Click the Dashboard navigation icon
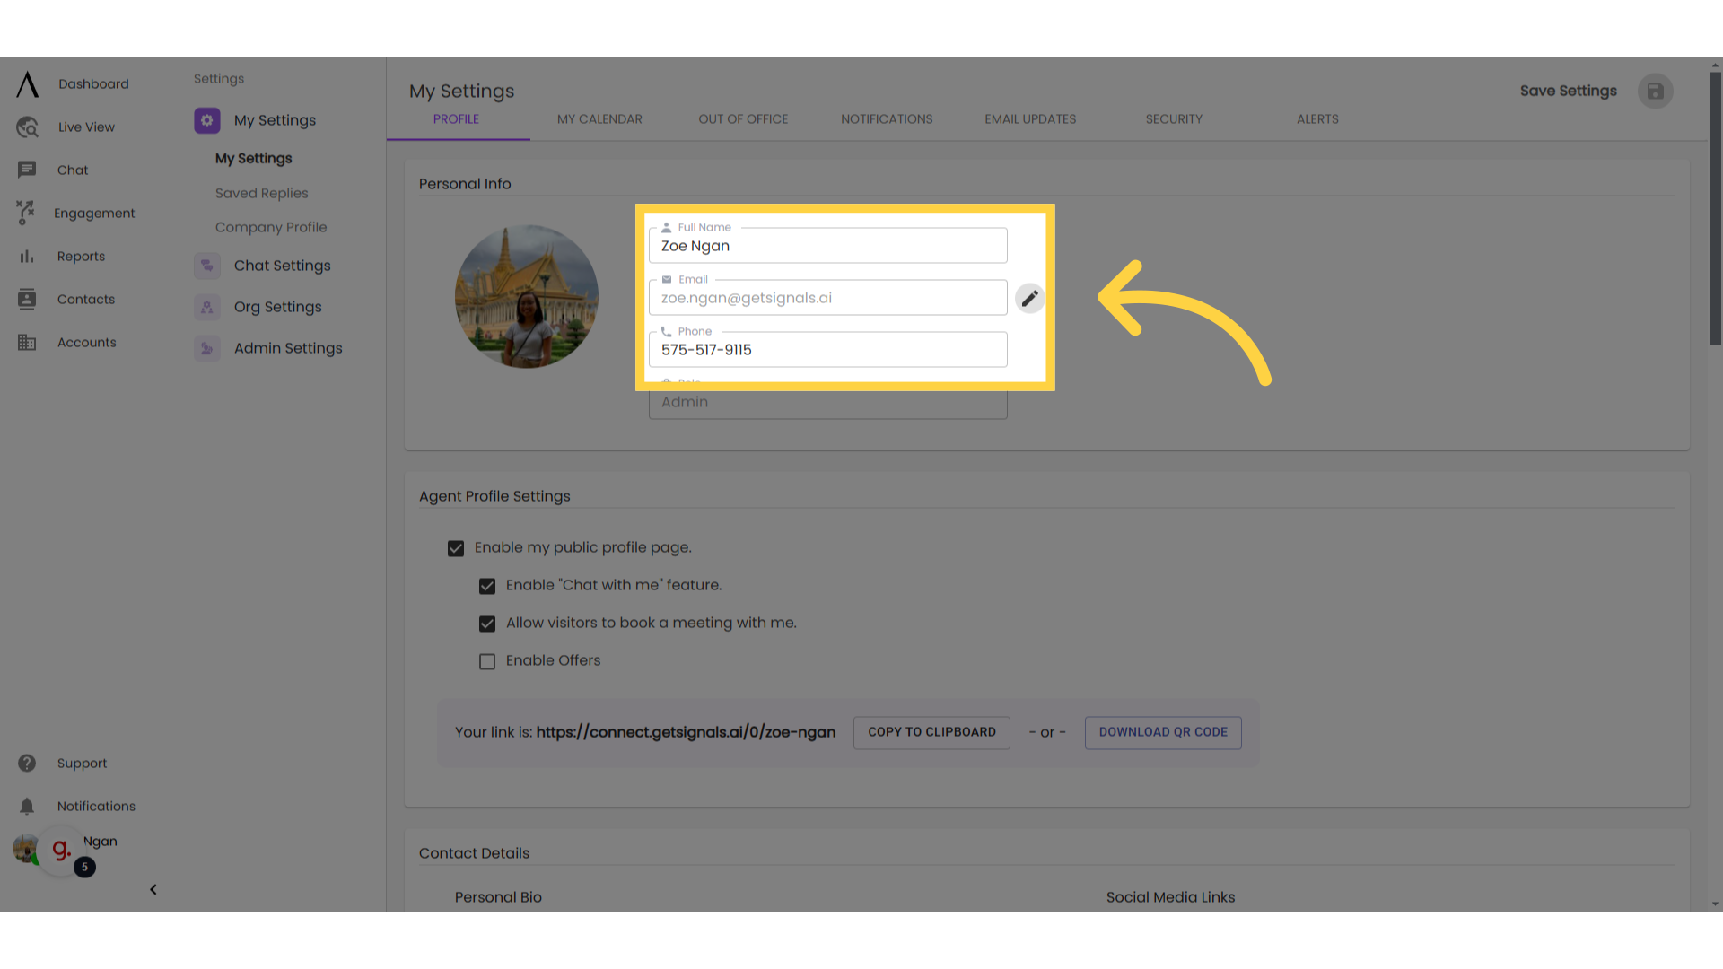The width and height of the screenshot is (1723, 969). [x=27, y=84]
